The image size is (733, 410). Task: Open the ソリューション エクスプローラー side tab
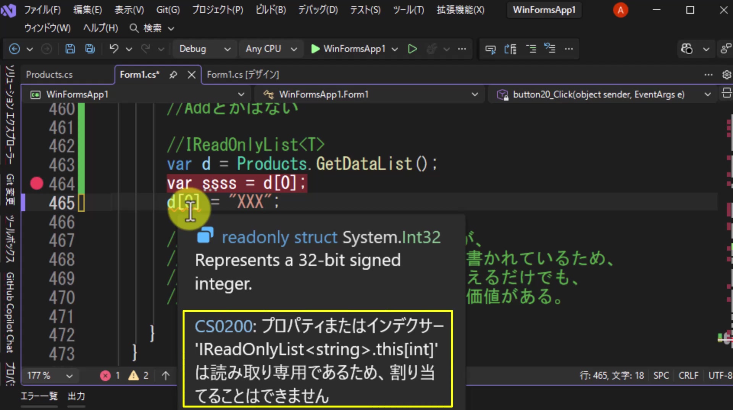pos(10,114)
